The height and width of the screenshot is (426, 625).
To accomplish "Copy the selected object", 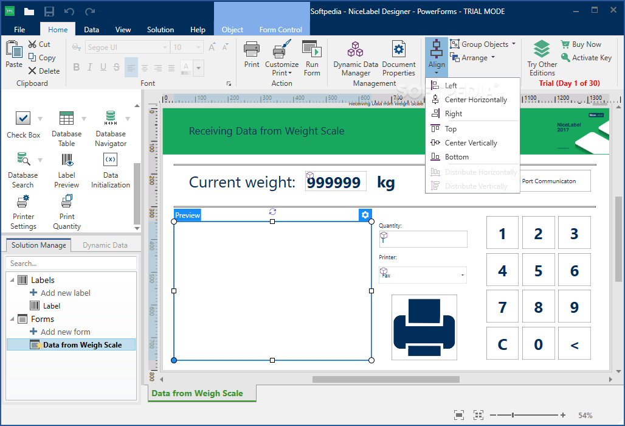I will coord(42,58).
